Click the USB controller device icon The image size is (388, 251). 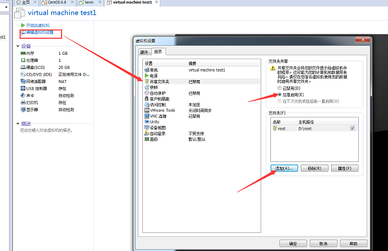click(x=23, y=88)
